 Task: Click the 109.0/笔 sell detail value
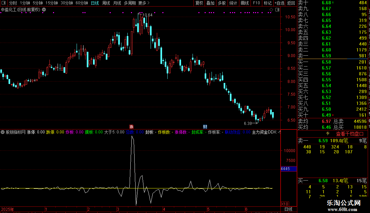click(339, 141)
